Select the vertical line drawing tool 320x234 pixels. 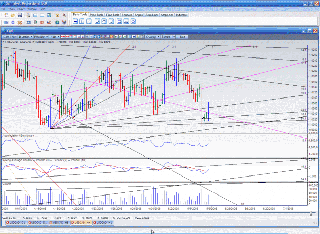click(x=82, y=21)
